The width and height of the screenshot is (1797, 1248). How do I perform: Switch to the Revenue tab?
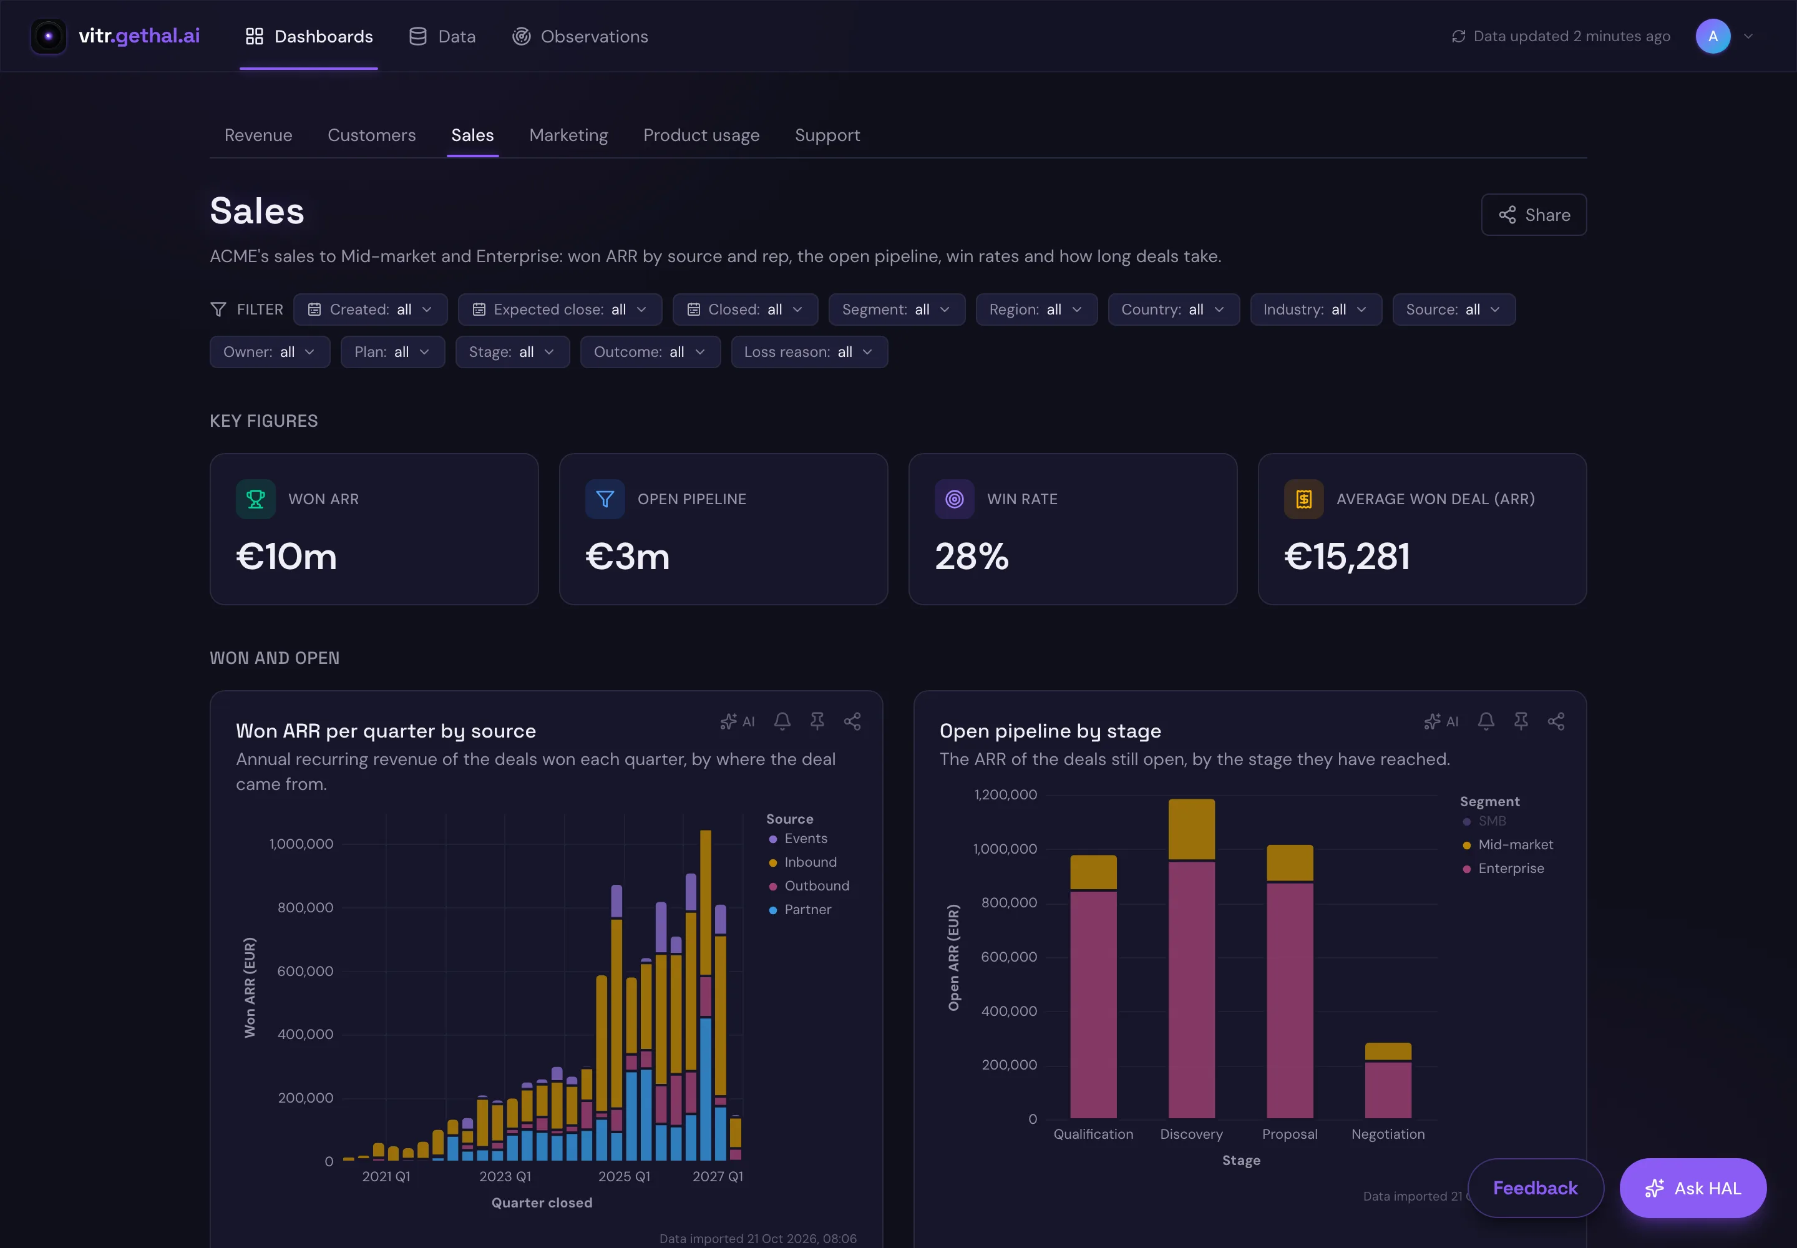coord(258,135)
